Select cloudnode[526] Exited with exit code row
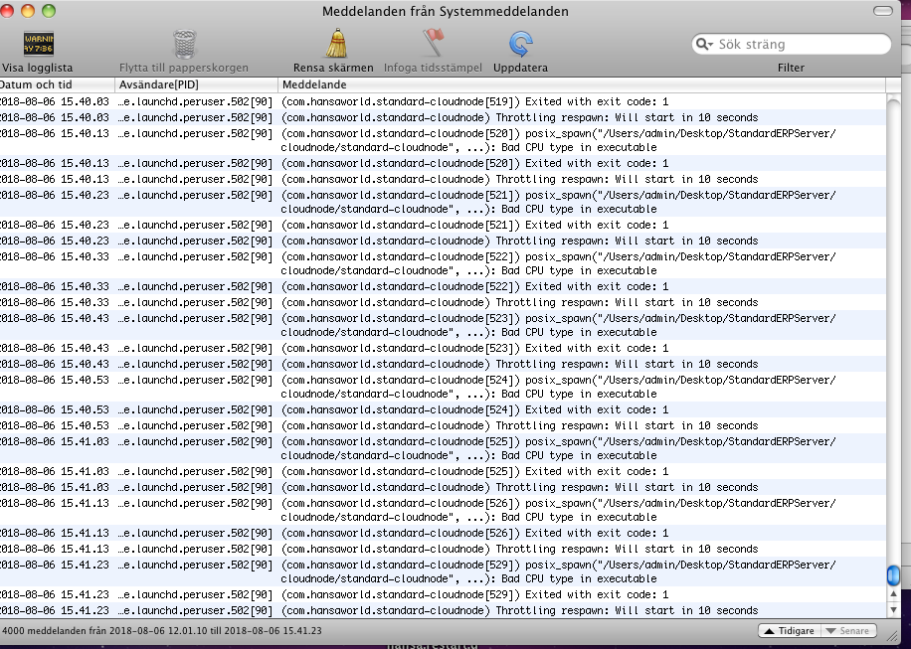 [443, 533]
